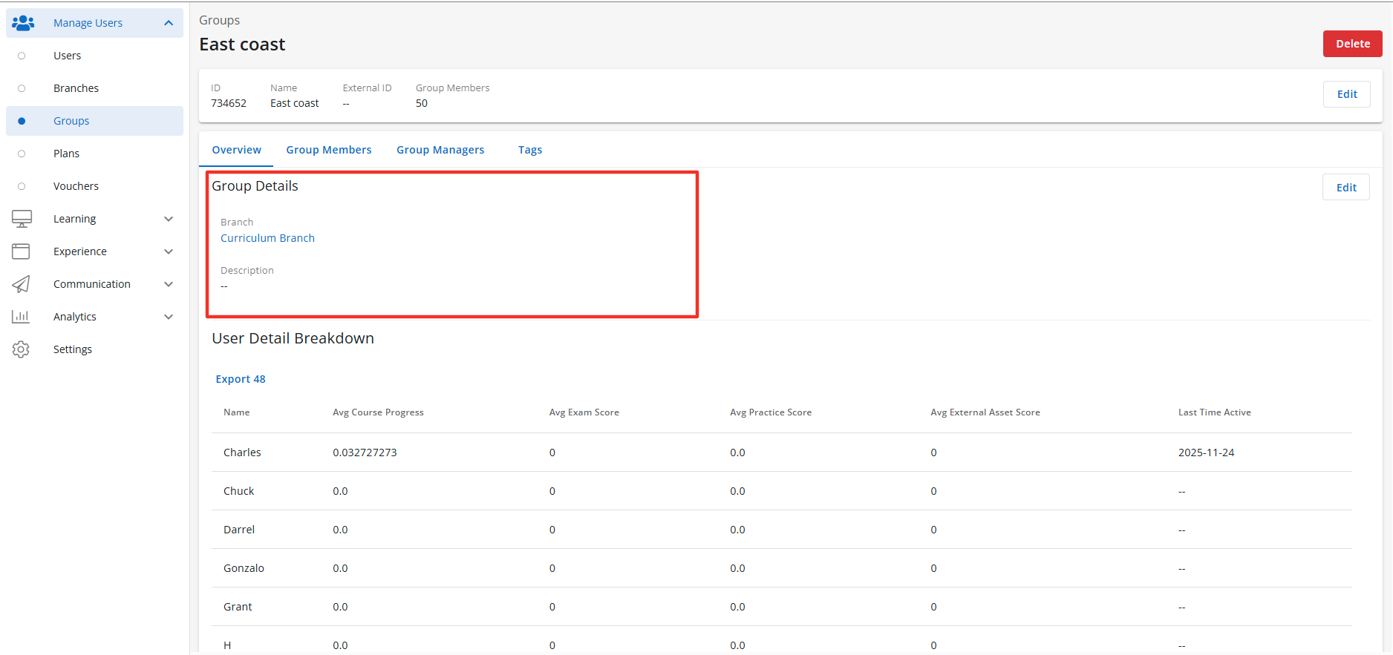Switch to the Group Members tab

point(329,150)
